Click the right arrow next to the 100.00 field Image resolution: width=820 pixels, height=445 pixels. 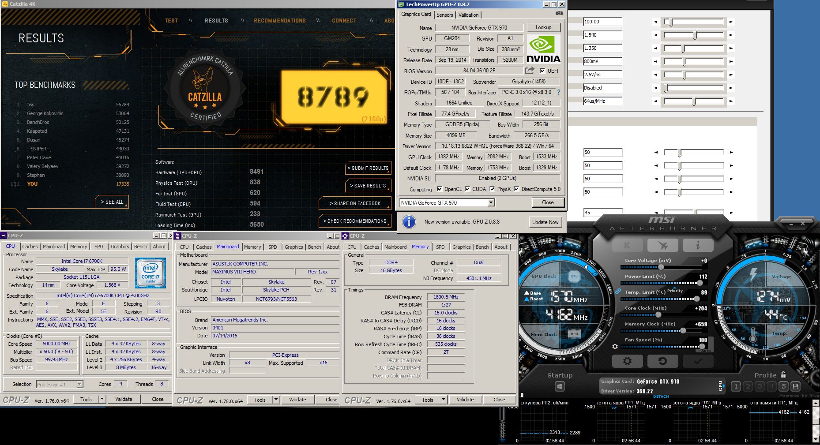tap(731, 22)
